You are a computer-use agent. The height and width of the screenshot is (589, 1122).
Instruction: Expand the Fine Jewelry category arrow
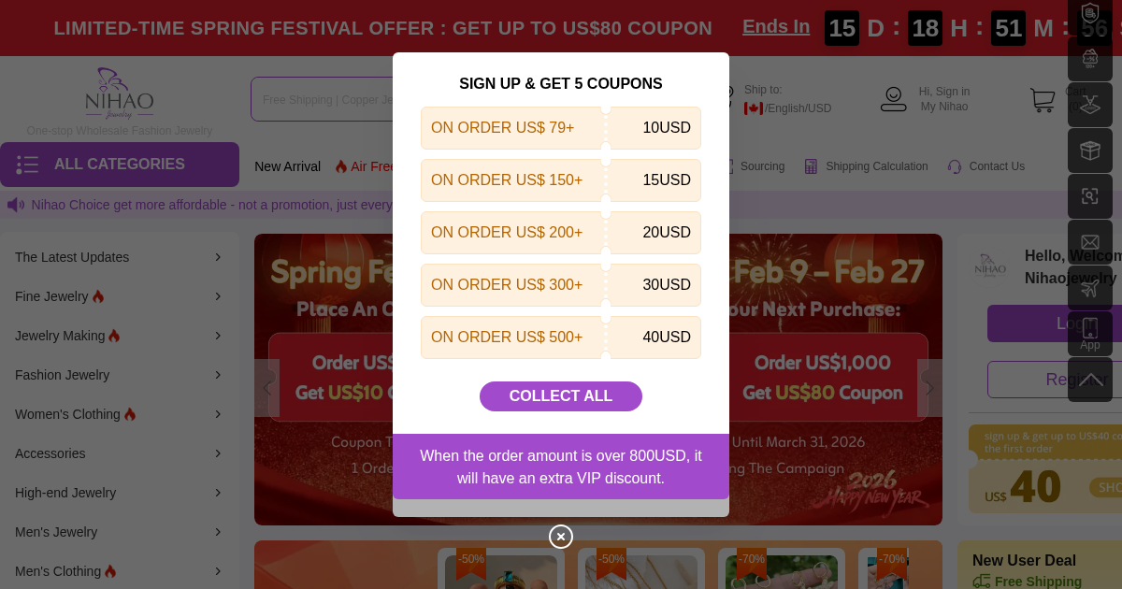[218, 296]
